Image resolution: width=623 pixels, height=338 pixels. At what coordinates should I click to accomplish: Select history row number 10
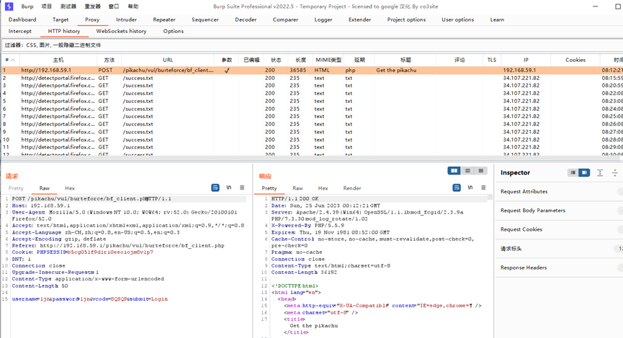(x=312, y=140)
